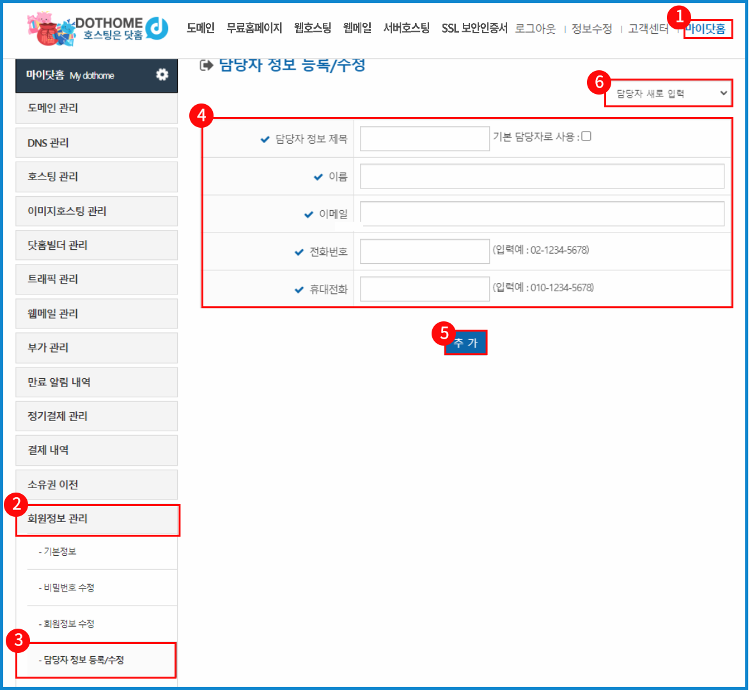Open the 무료홈페이지 top menu

click(x=254, y=28)
